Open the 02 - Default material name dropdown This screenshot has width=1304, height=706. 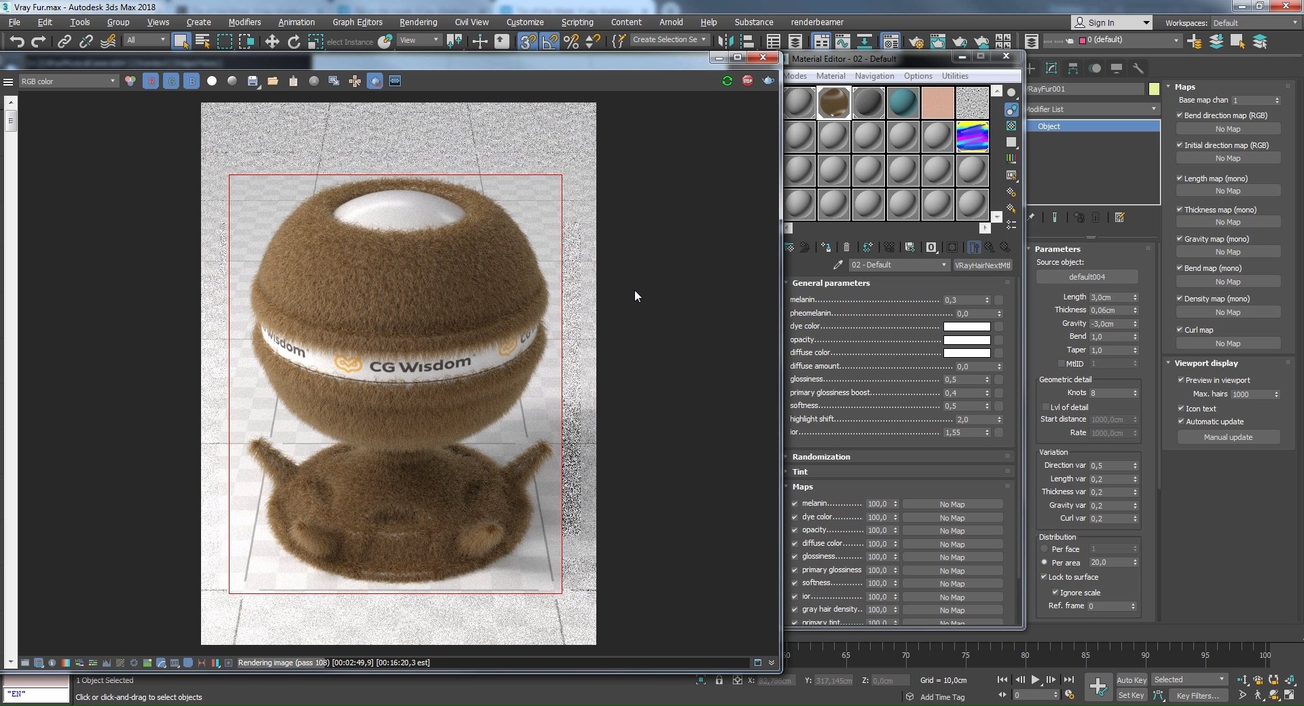[899, 265]
